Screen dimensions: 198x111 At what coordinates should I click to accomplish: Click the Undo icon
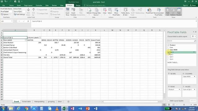coord(6,1)
